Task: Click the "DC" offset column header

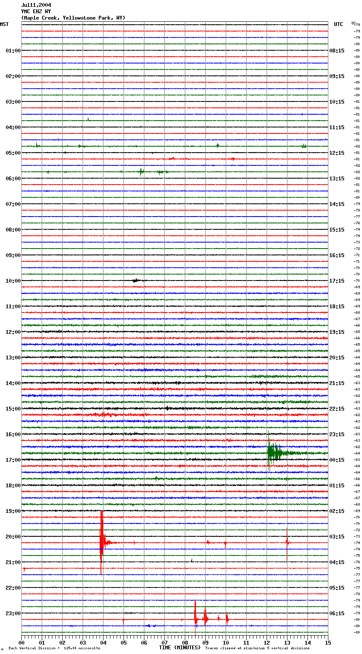Action: (x=353, y=23)
